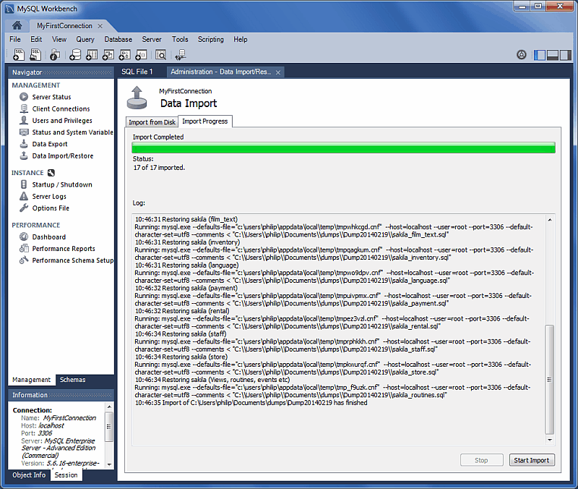578x489 pixels.
Task: Open Data Import/Restore in Navigator
Action: tap(63, 156)
